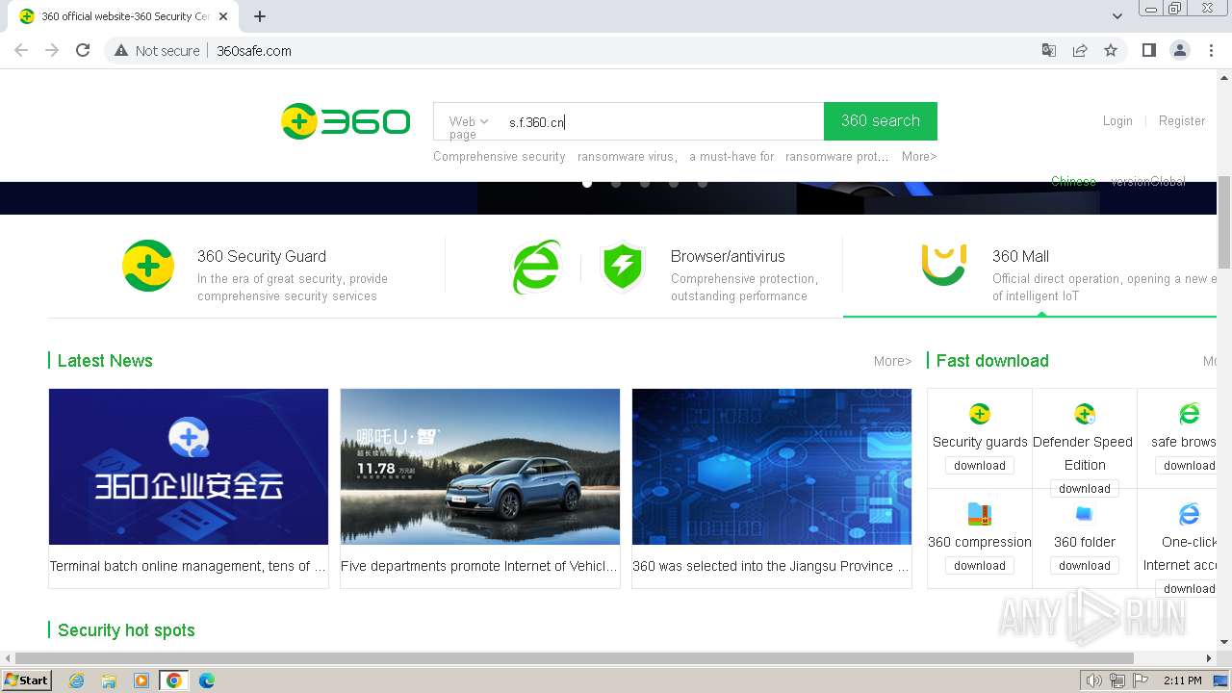
Task: Expand More> search suggestions
Action: pyautogui.click(x=918, y=157)
